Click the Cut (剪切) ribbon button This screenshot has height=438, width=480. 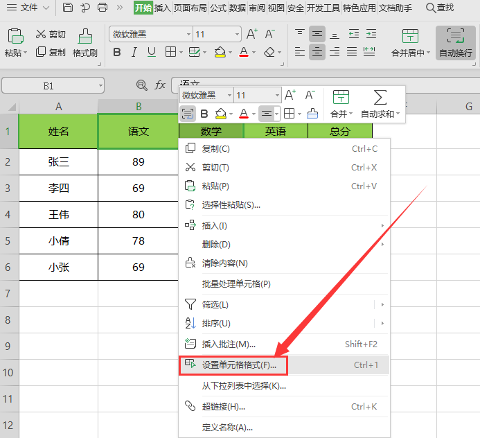51,34
